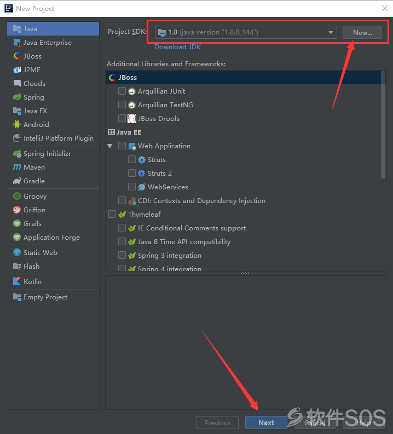Select the J2ME project icon
The width and height of the screenshot is (393, 434).
(17, 70)
